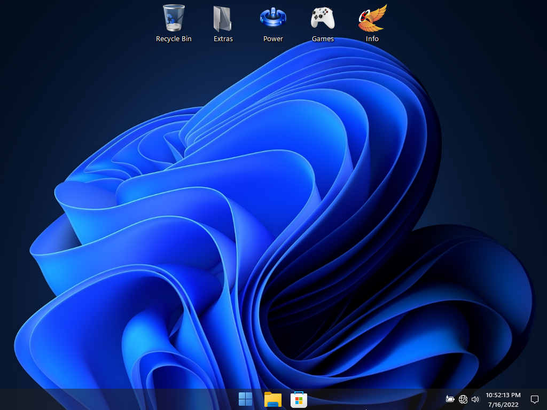This screenshot has height=410, width=547.
Task: Open the notification center icon
Action: click(534, 399)
